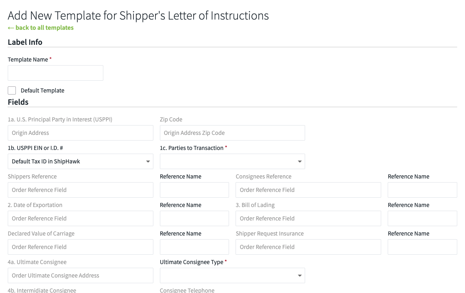
Task: Click the Consignees Reference order reference field
Action: (x=308, y=190)
